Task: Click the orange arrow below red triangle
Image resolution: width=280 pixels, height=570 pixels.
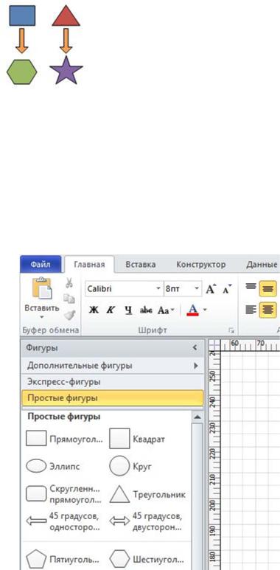Action: pyautogui.click(x=66, y=41)
